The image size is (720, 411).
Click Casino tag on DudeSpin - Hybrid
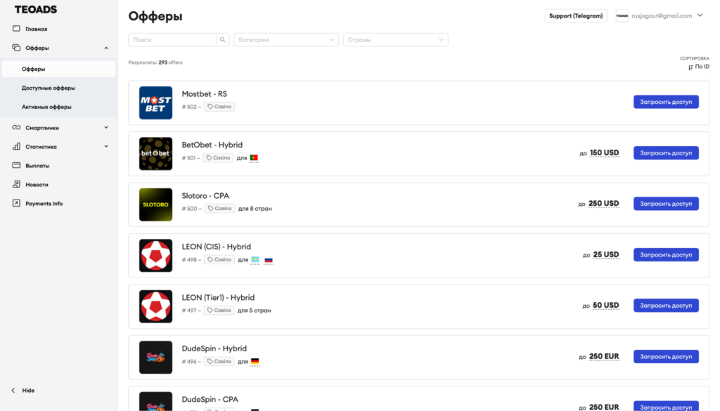click(x=219, y=361)
